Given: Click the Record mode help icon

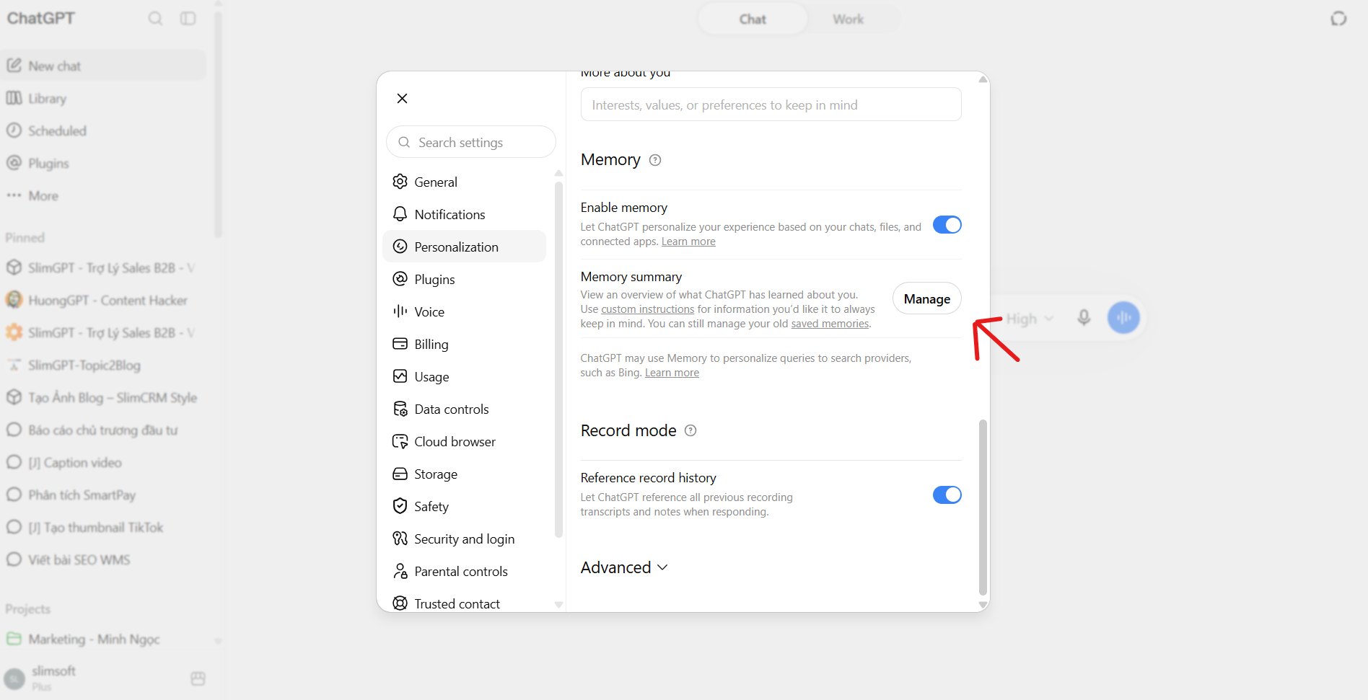Looking at the screenshot, I should pyautogui.click(x=690, y=430).
